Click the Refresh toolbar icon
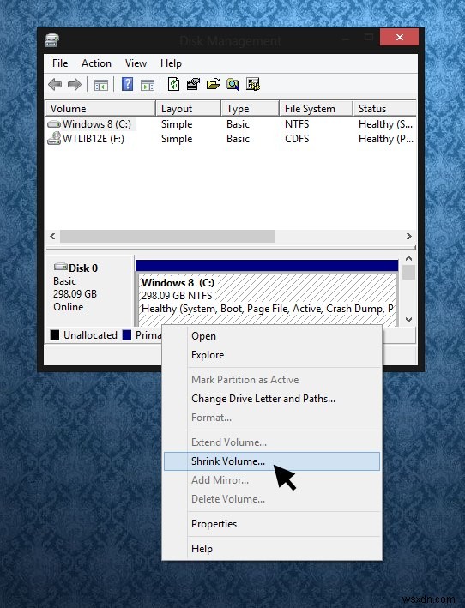Image resolution: width=465 pixels, height=608 pixels. (x=173, y=84)
